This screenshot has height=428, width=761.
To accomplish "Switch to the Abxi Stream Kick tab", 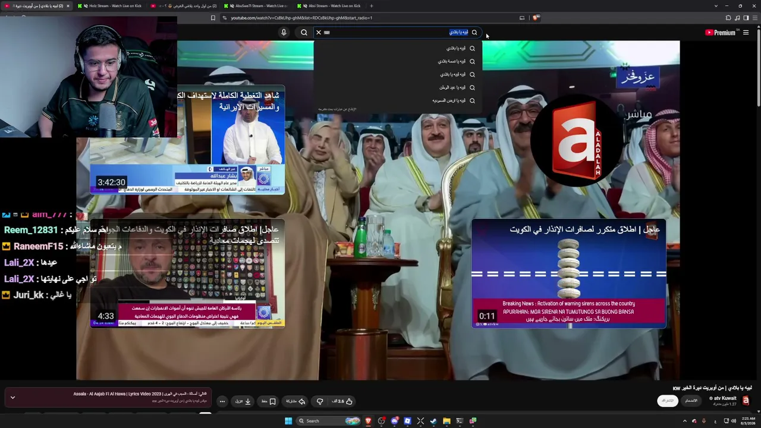I will [x=329, y=6].
